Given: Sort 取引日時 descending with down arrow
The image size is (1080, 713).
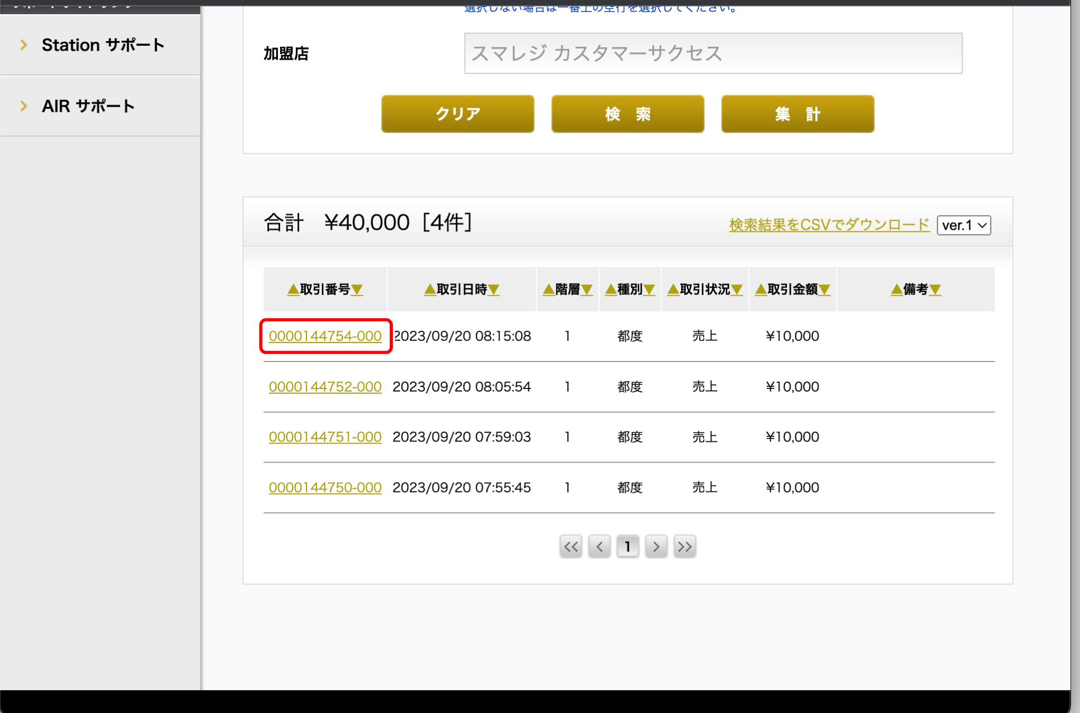Looking at the screenshot, I should tap(494, 289).
